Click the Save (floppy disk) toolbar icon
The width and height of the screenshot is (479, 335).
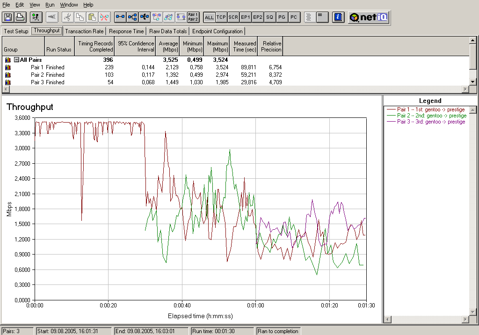tap(8, 17)
